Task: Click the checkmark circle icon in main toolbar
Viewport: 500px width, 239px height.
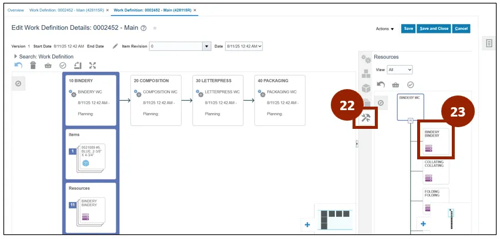Action: (x=63, y=66)
